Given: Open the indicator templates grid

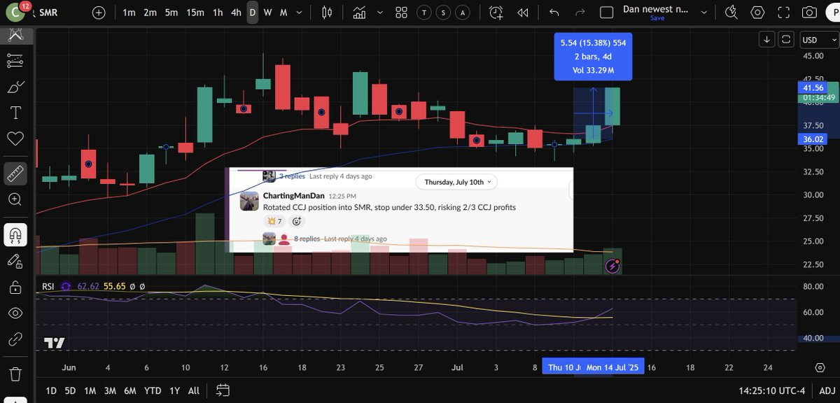Looking at the screenshot, I should click(401, 13).
